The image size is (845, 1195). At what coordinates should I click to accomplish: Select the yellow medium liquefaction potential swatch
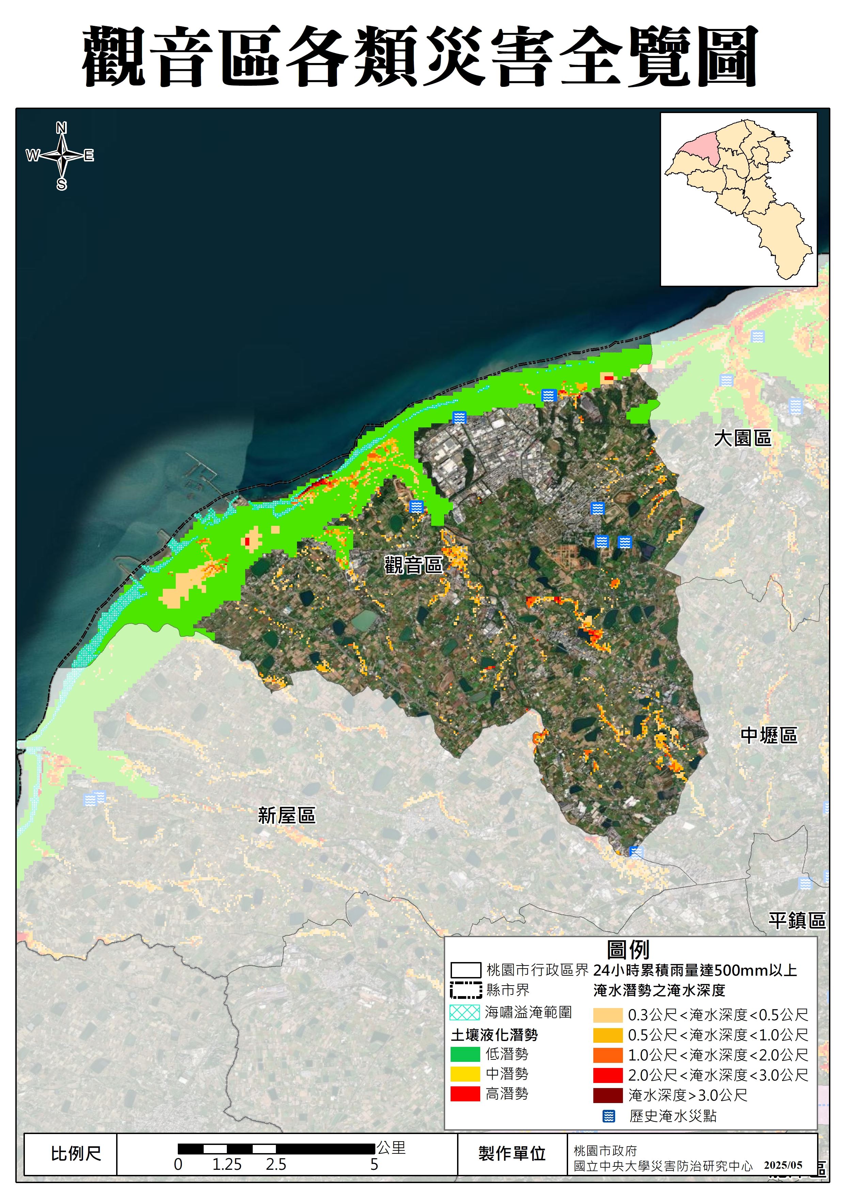click(x=465, y=1074)
